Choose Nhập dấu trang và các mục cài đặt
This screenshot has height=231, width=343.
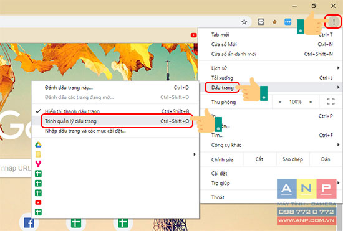click(115, 131)
